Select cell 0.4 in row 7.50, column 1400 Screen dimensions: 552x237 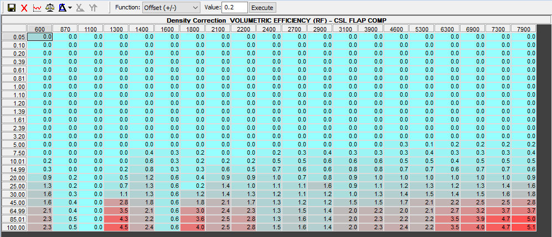[x=142, y=152]
